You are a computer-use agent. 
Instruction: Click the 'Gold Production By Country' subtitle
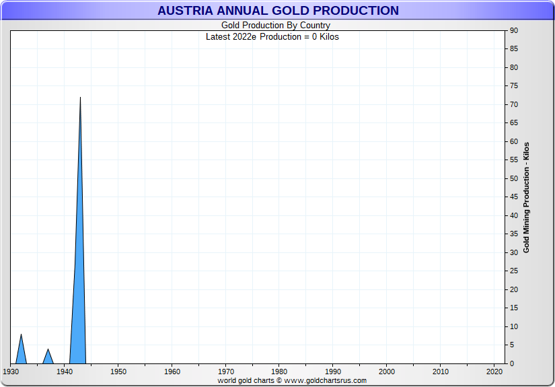point(276,26)
